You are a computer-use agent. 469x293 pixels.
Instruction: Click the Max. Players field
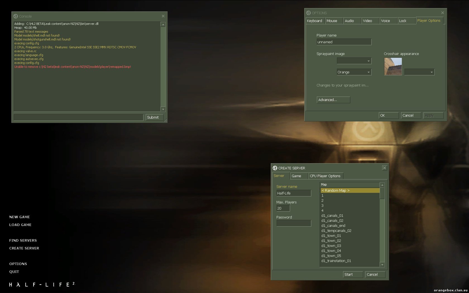click(283, 208)
